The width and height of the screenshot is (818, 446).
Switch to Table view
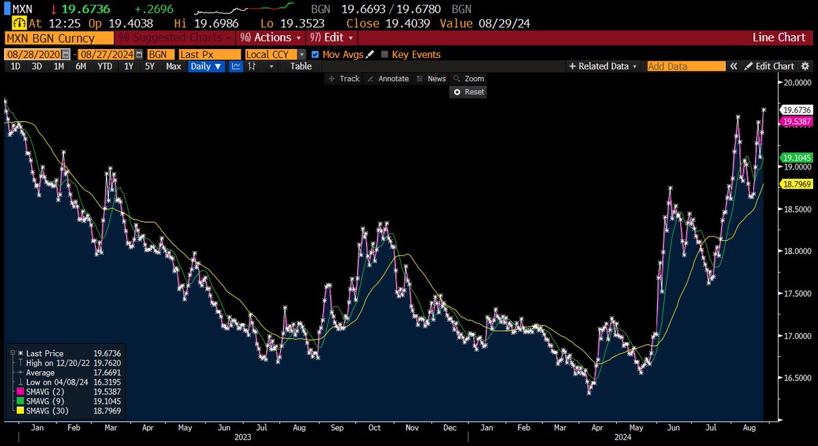coord(301,66)
